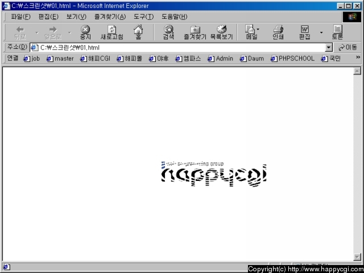Screen dimensions: 364x273
Task: Open the Discuss (토론) toolbar icon
Action: tap(337, 32)
